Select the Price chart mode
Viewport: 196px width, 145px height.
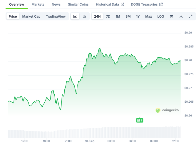[13, 16]
